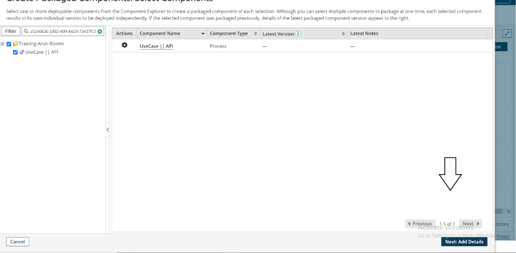Viewport: 516px width, 253px height.
Task: Click the UseCase || API process icon in tree
Action: (x=22, y=52)
